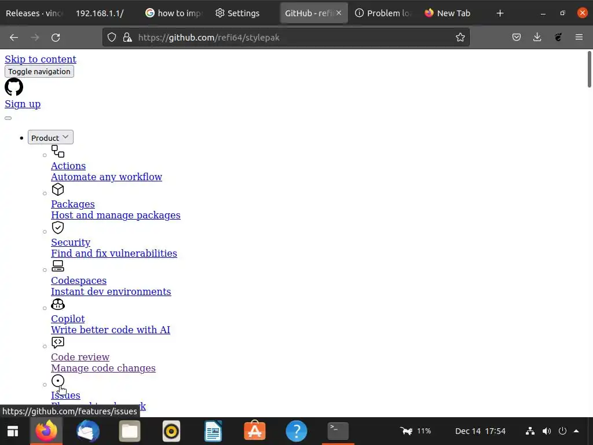
Task: Click the URL address bar
Action: pos(286,37)
